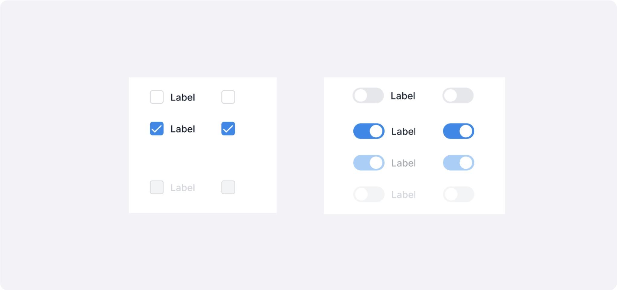The height and width of the screenshot is (290, 617).
Task: Click Label text beside the checked checkbox
Action: (183, 129)
